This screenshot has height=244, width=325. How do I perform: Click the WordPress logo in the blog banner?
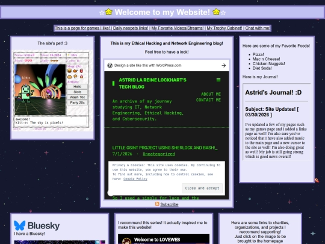pos(110,65)
